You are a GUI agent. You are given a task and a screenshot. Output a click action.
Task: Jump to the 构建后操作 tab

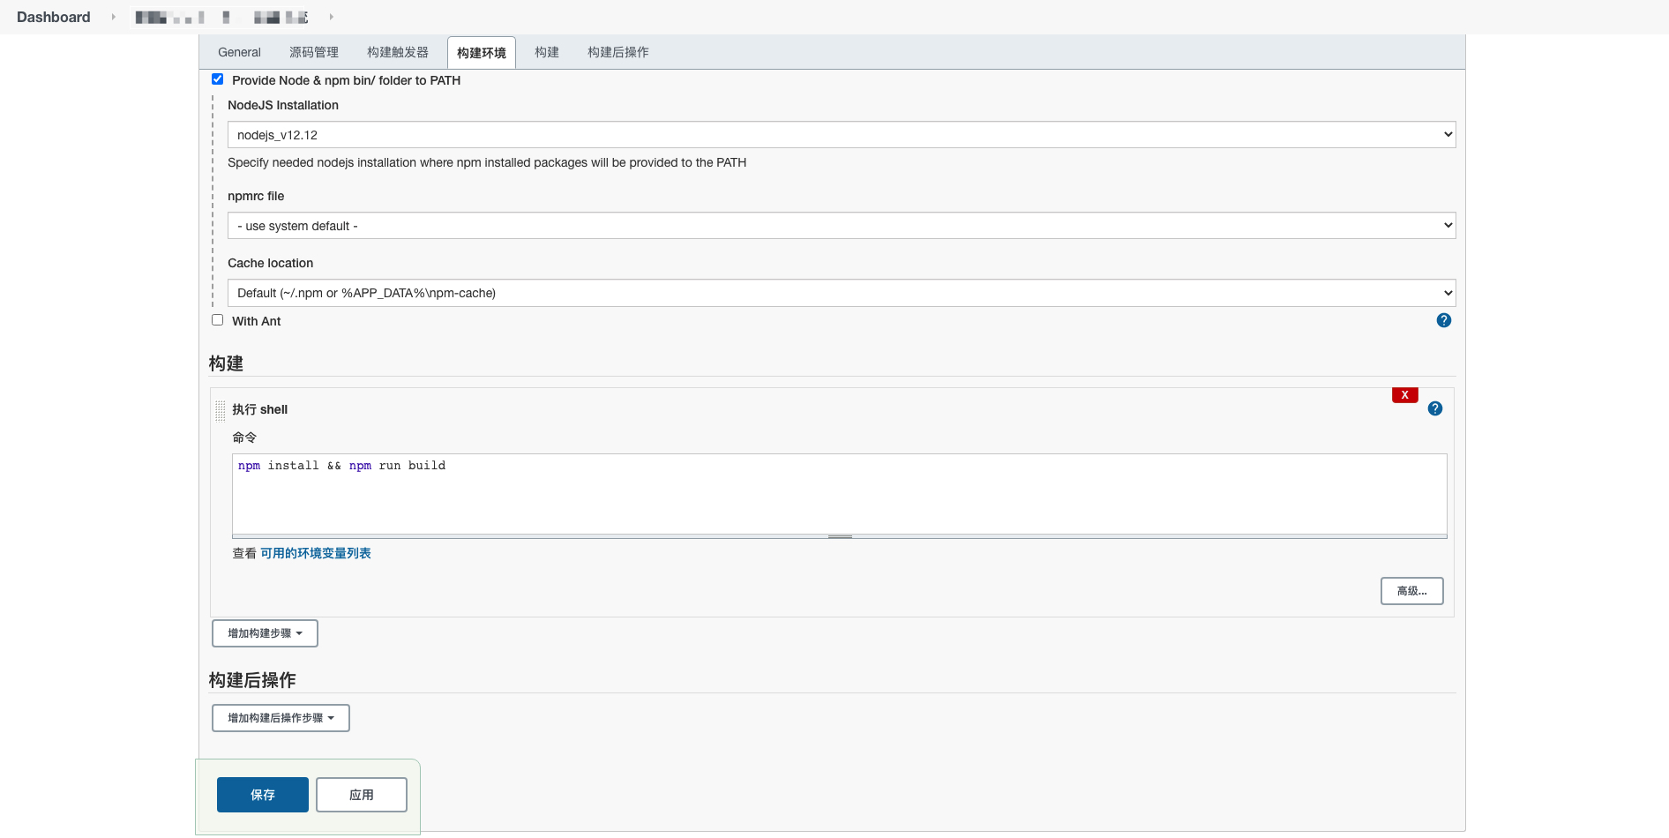click(618, 52)
